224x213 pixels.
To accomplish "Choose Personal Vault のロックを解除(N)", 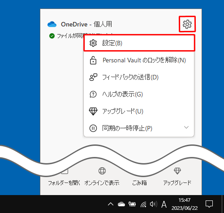I will point(139,60).
